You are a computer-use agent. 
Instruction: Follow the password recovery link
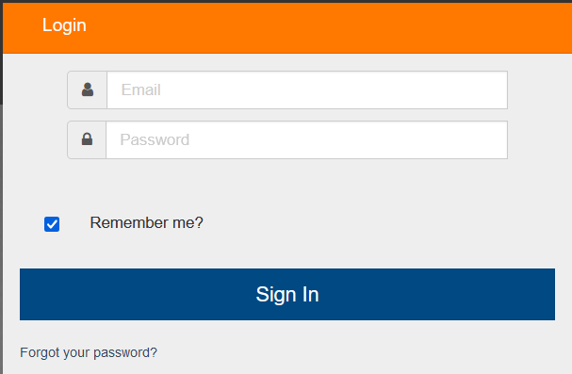pos(89,352)
